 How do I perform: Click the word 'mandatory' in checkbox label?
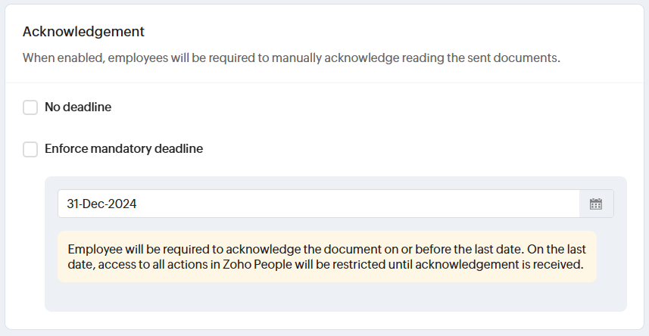pyautogui.click(x=122, y=149)
